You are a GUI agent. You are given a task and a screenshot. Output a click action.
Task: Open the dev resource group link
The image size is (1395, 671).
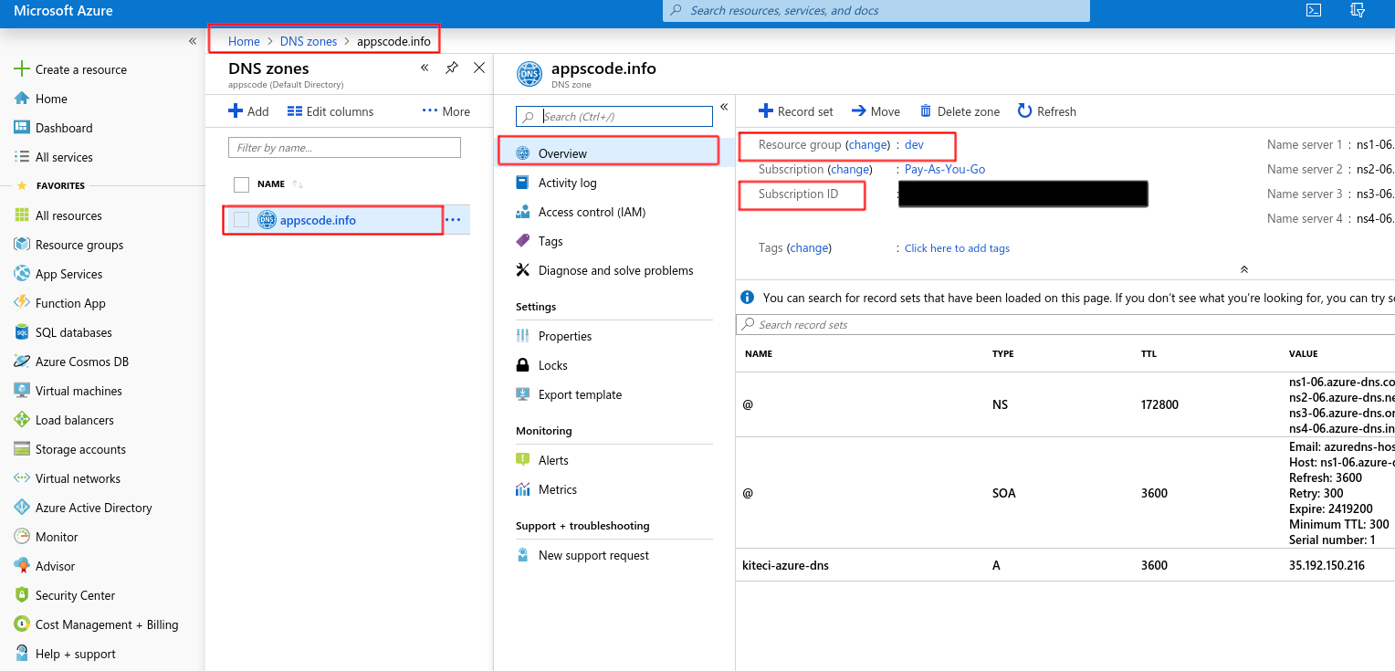[914, 145]
